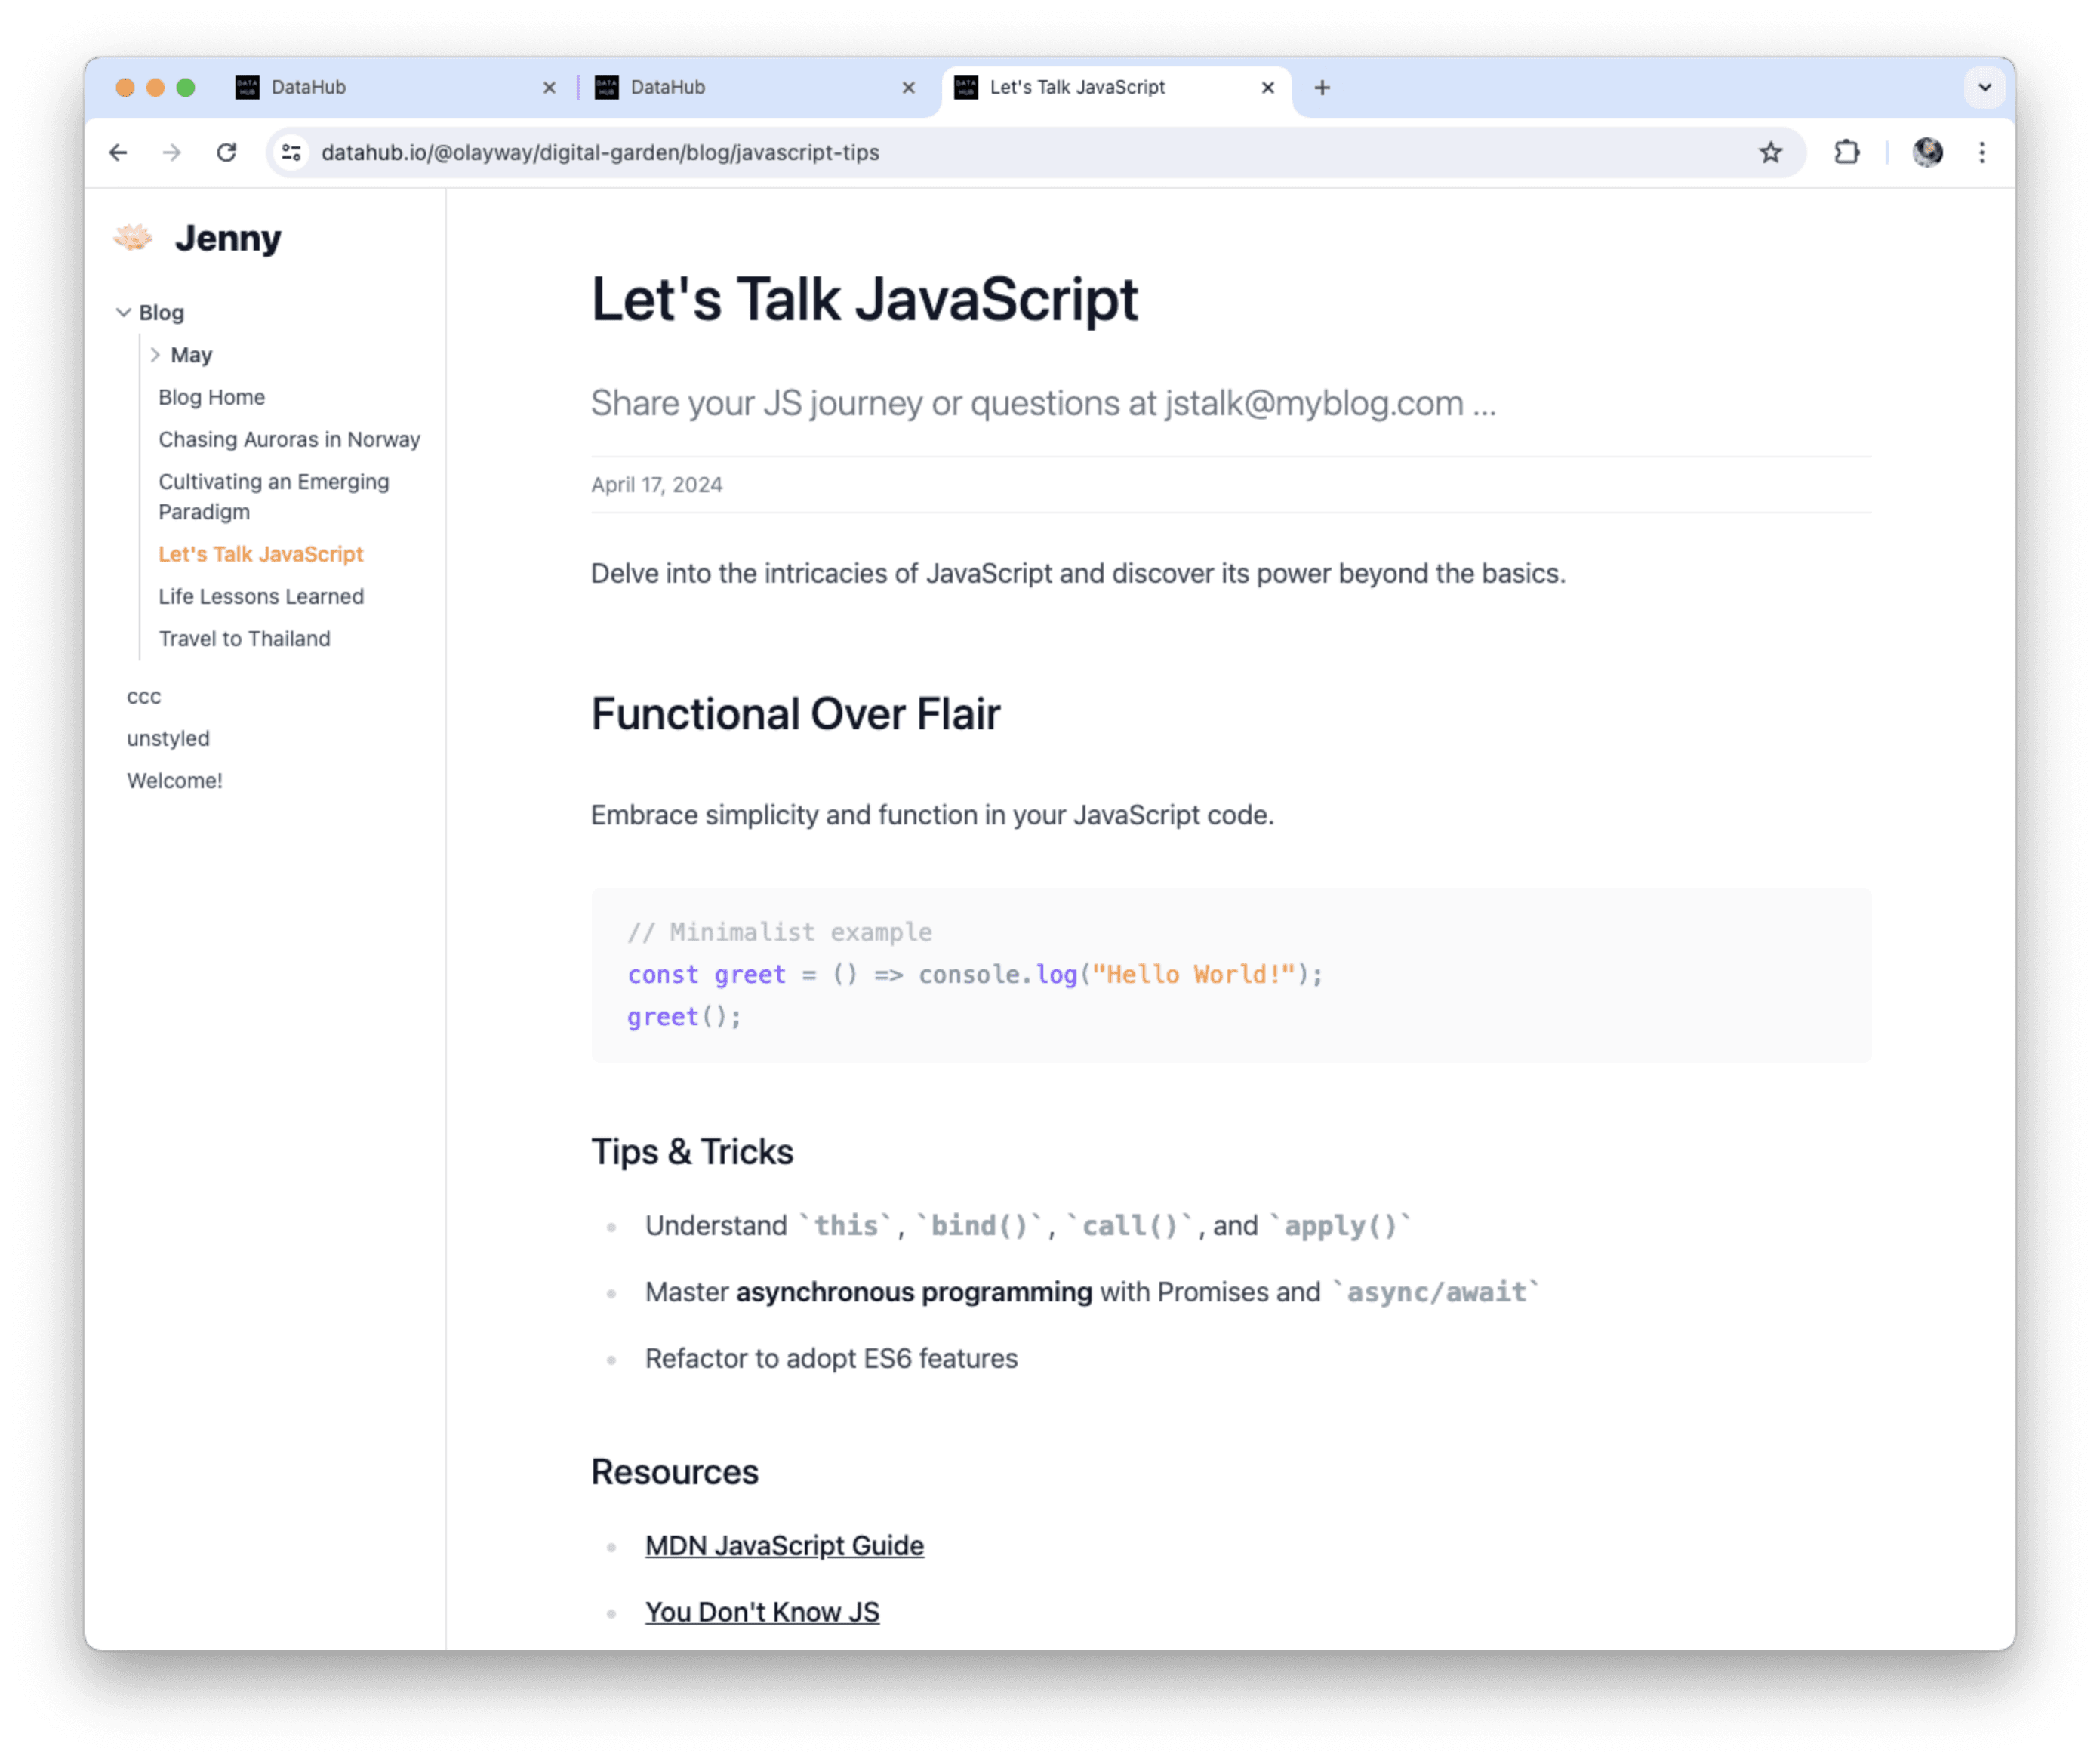
Task: Open the MDN JavaScript Guide link
Action: (784, 1545)
